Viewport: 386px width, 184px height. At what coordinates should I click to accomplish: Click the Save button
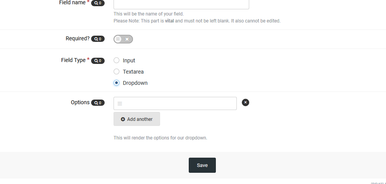(202, 165)
